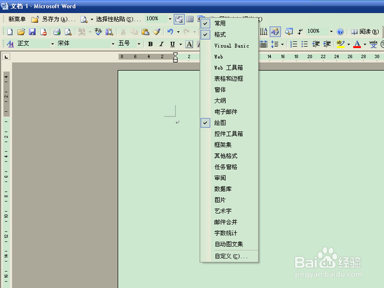
Task: Click highlighted icon after top zoom box
Action: coord(179,19)
